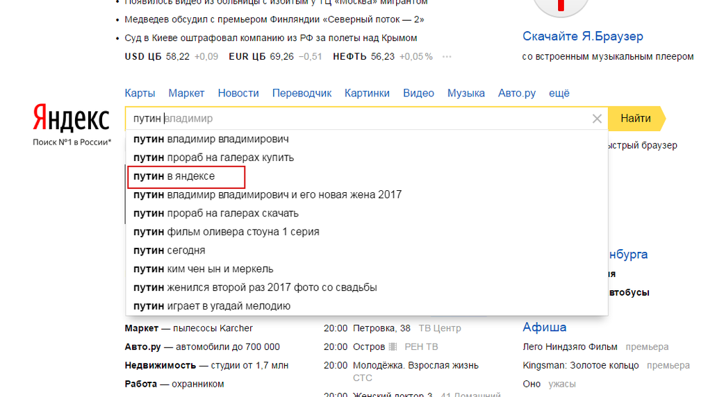
Task: Clear the search field with X icon
Action: click(596, 119)
